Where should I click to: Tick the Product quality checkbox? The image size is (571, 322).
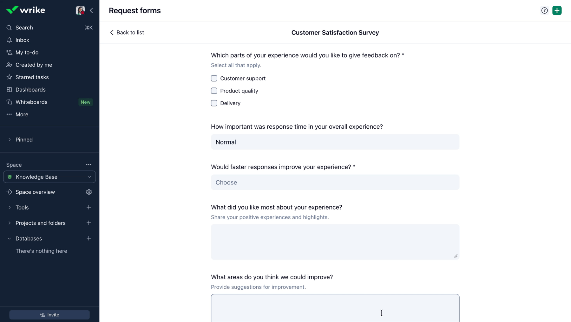tap(214, 91)
